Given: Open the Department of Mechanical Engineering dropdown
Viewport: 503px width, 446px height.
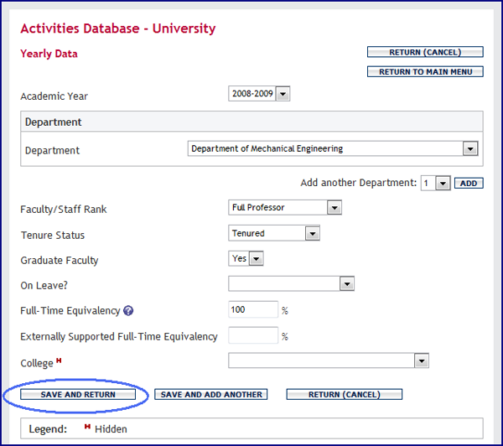Looking at the screenshot, I should click(333, 148).
